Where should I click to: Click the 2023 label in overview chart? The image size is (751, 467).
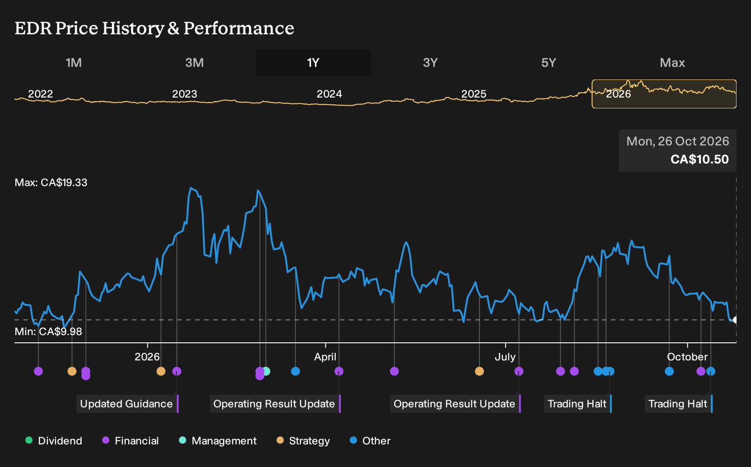tap(184, 94)
